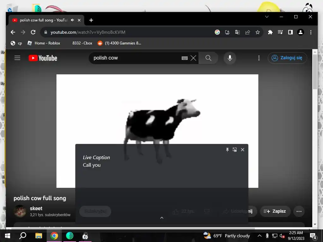Open the more actions ellipsis button
323x242 pixels.
[299, 211]
